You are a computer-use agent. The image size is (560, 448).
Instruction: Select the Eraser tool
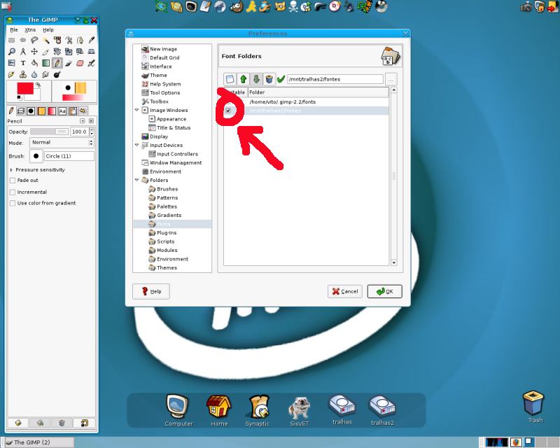pos(80,63)
